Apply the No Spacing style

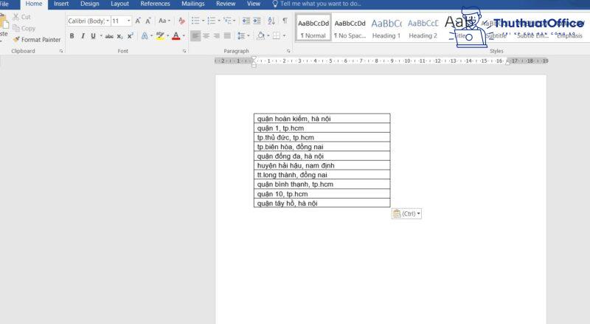pyautogui.click(x=350, y=28)
